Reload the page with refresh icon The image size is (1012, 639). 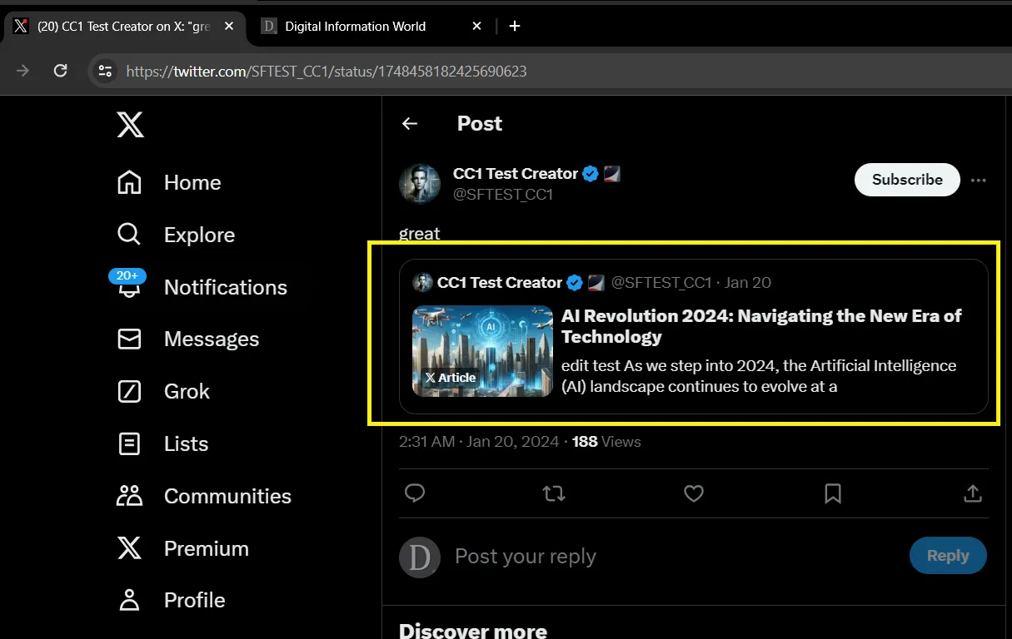click(x=60, y=71)
